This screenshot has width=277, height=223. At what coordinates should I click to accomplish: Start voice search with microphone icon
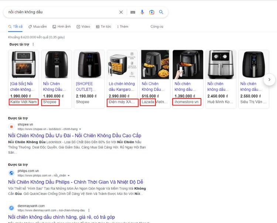(142, 12)
